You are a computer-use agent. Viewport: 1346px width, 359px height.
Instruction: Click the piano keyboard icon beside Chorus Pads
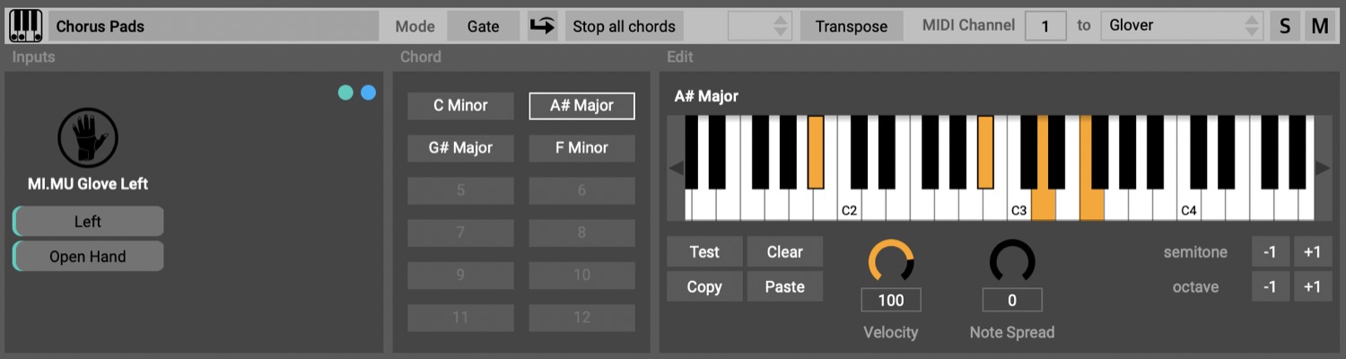[26, 26]
